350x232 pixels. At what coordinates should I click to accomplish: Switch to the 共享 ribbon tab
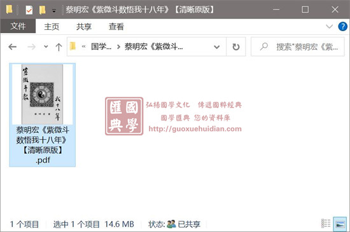click(84, 27)
